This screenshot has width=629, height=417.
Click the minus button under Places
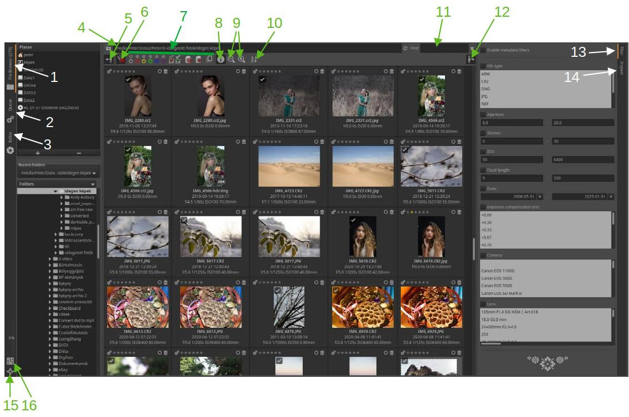coord(79,152)
